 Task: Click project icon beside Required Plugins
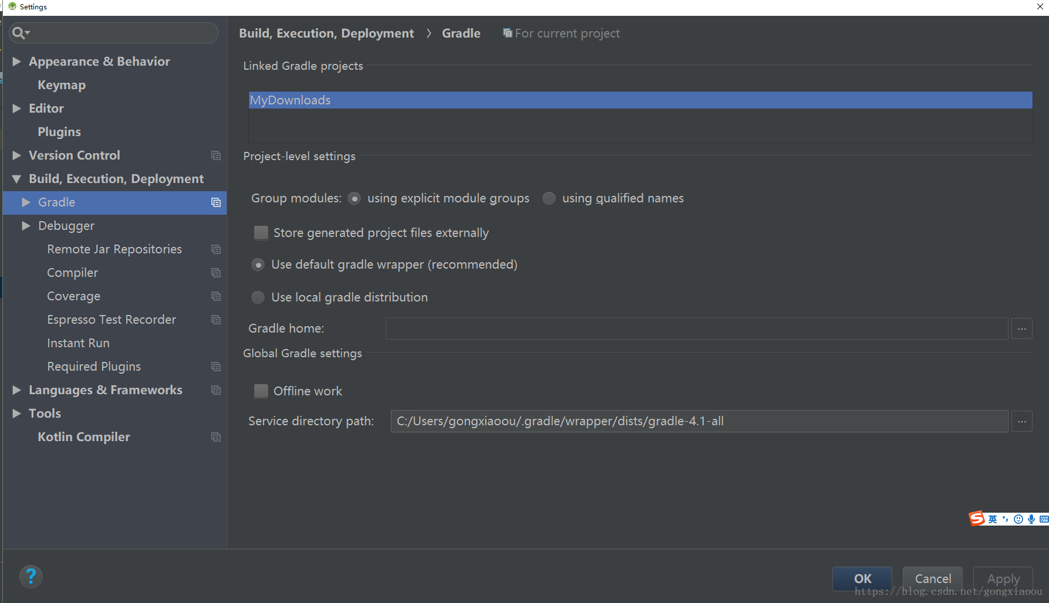(x=216, y=367)
